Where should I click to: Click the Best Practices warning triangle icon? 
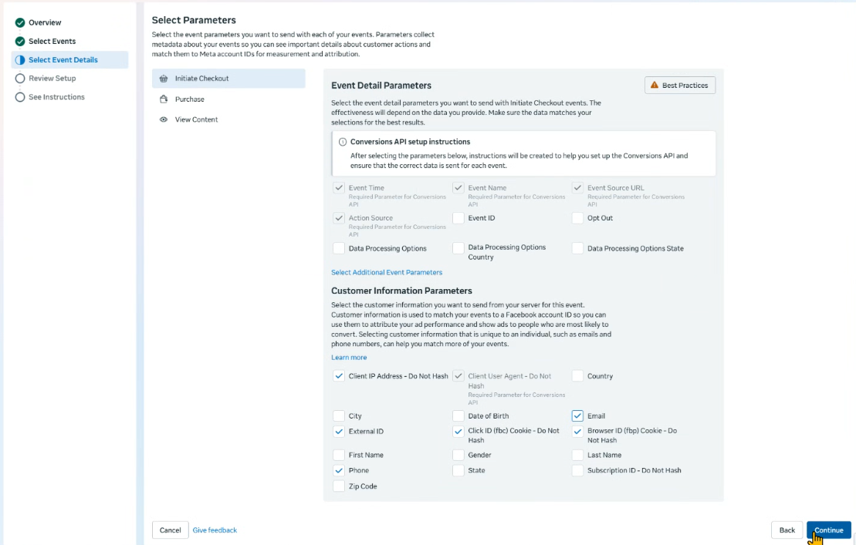[x=655, y=85]
